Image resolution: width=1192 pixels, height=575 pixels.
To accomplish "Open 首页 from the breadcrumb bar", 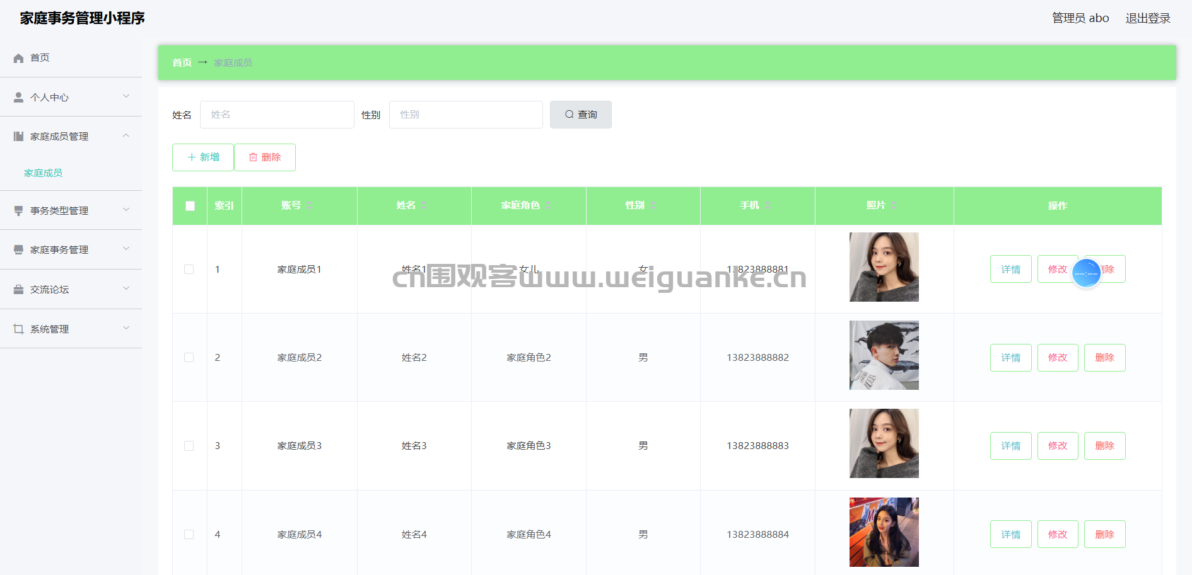I will (x=182, y=62).
